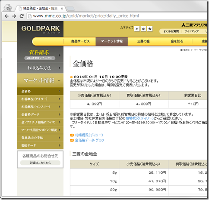This screenshot has width=209, height=200.
Task: Click 詳細はこちらから button
Action: click(40, 163)
